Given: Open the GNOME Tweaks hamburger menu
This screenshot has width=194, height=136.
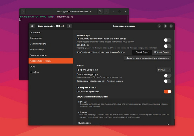Looking at the screenshot, I should (70, 26).
